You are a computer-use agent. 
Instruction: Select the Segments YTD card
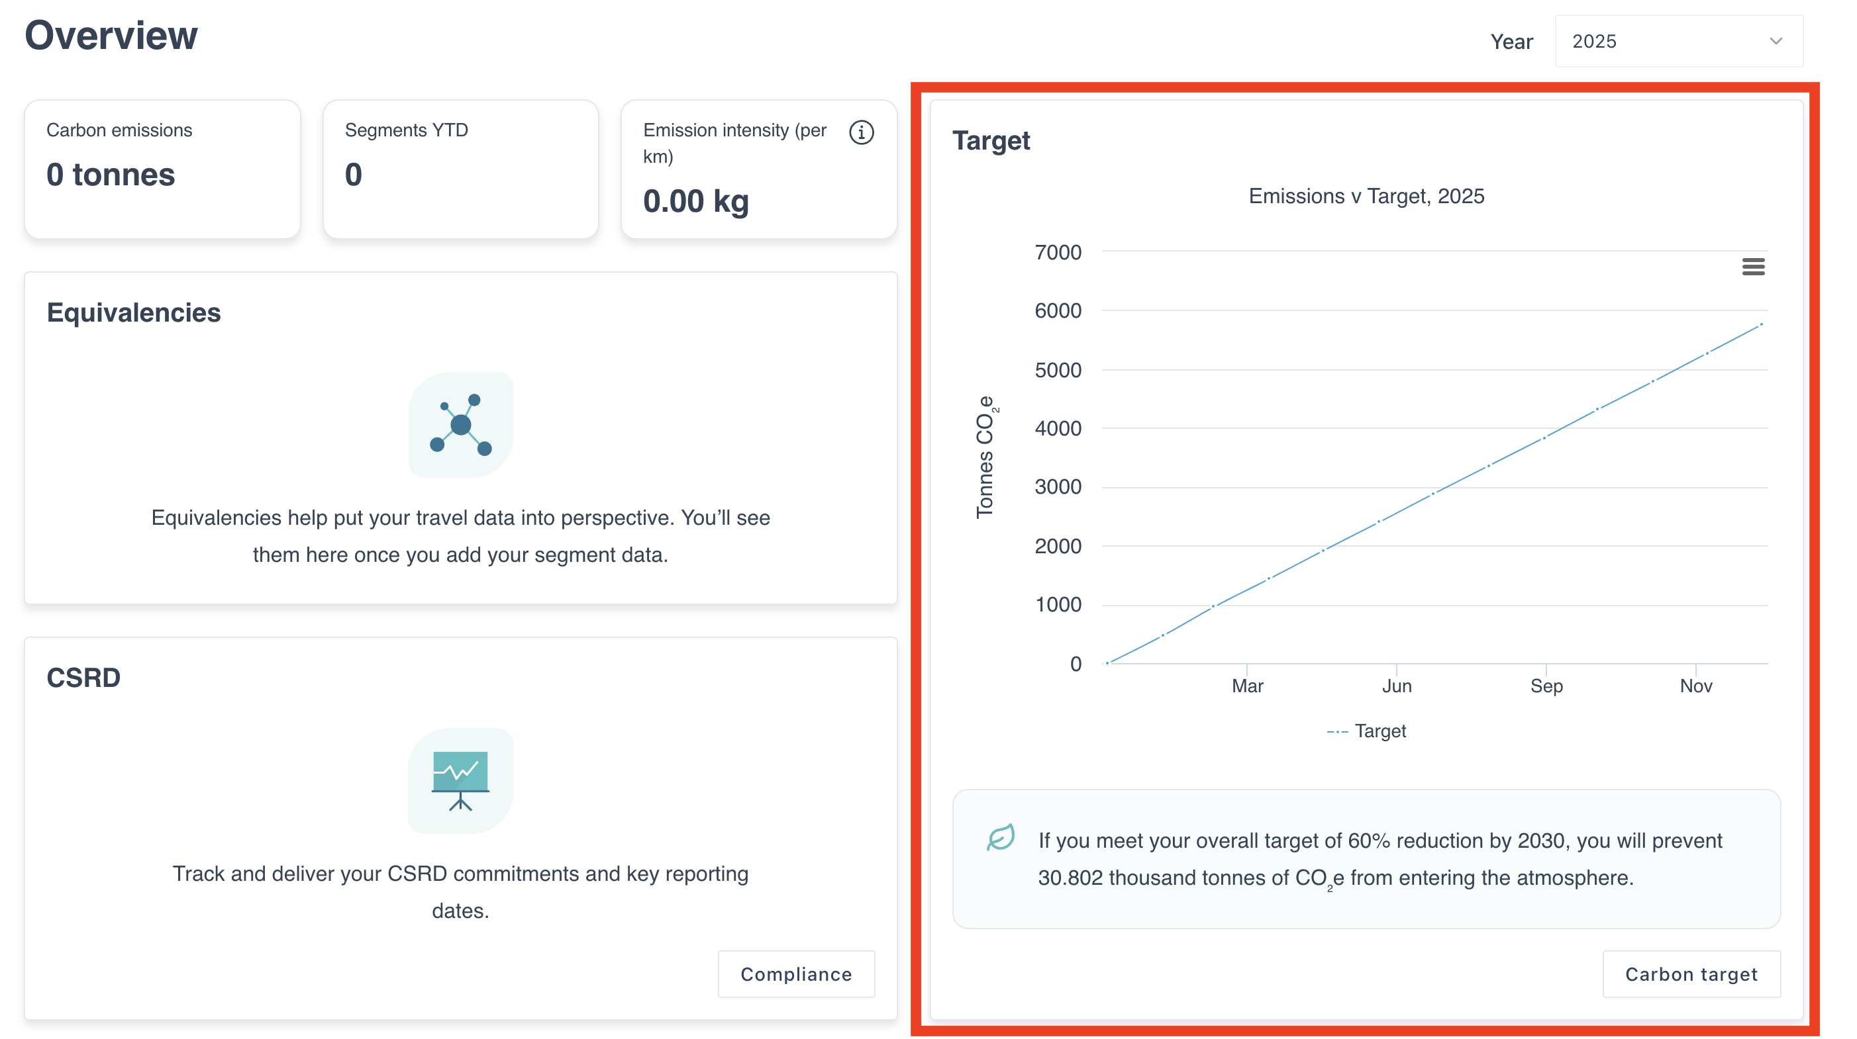click(461, 169)
